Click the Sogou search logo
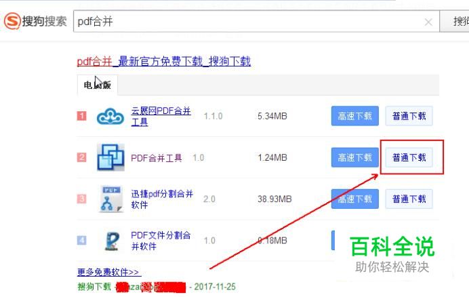Viewport: 469px width, 297px height. coord(35,21)
